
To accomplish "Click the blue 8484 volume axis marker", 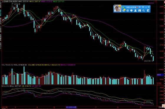I will coord(160,75).
